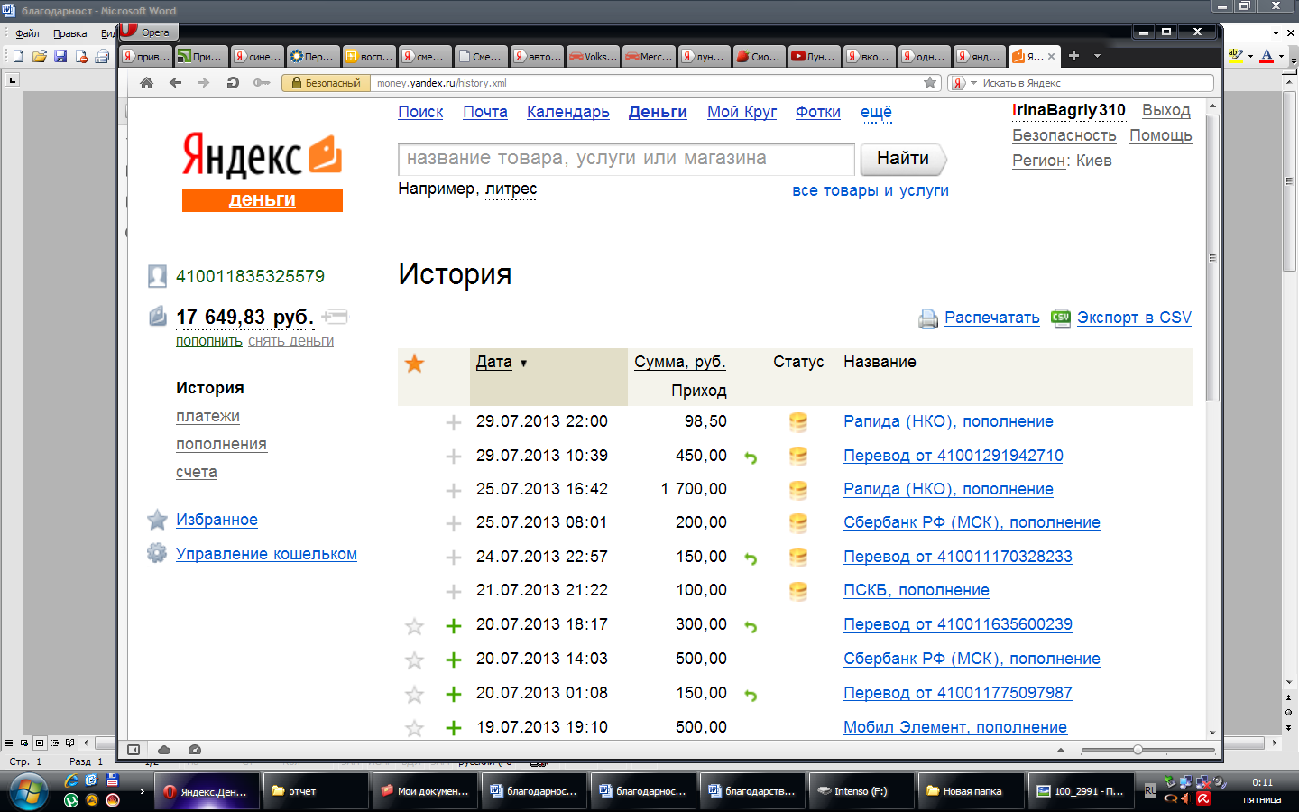Image resolution: width=1299 pixels, height=812 pixels.
Task: Click the Yandex деньги logo
Action: [262, 171]
